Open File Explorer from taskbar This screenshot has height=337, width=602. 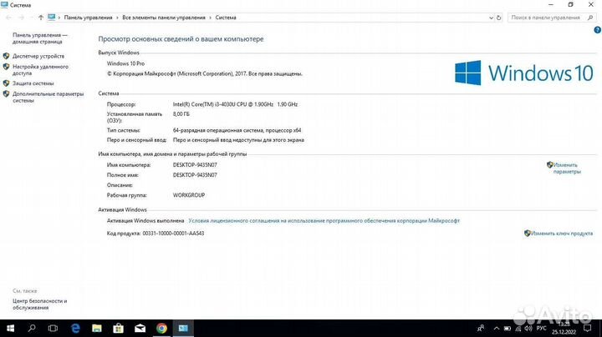tap(97, 328)
